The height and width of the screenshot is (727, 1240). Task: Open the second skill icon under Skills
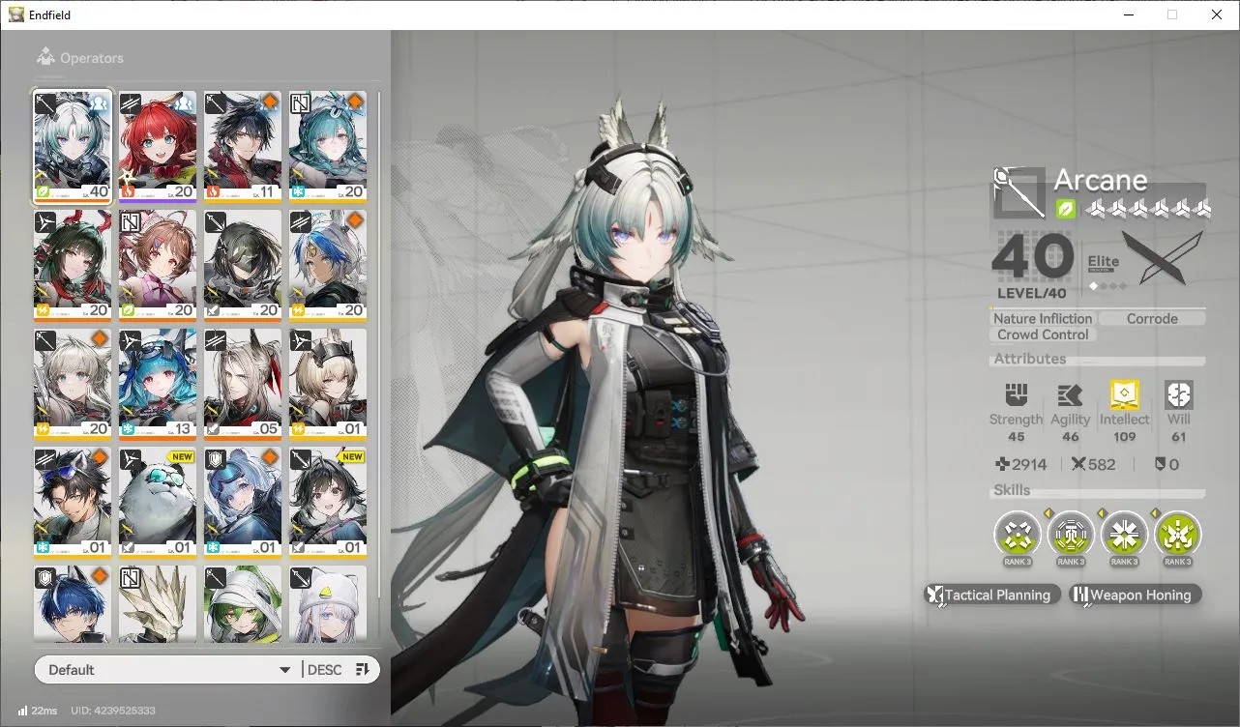pyautogui.click(x=1071, y=534)
